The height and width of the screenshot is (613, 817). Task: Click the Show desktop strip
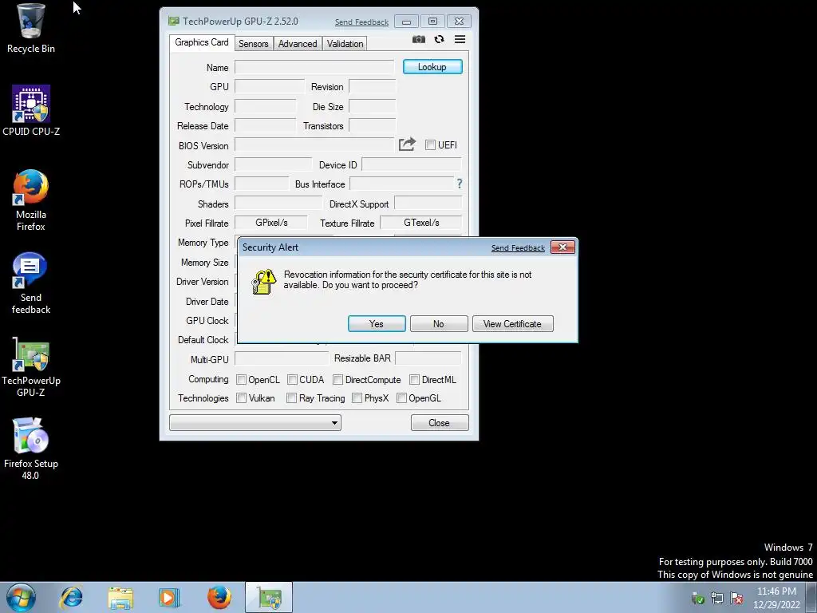click(x=811, y=597)
